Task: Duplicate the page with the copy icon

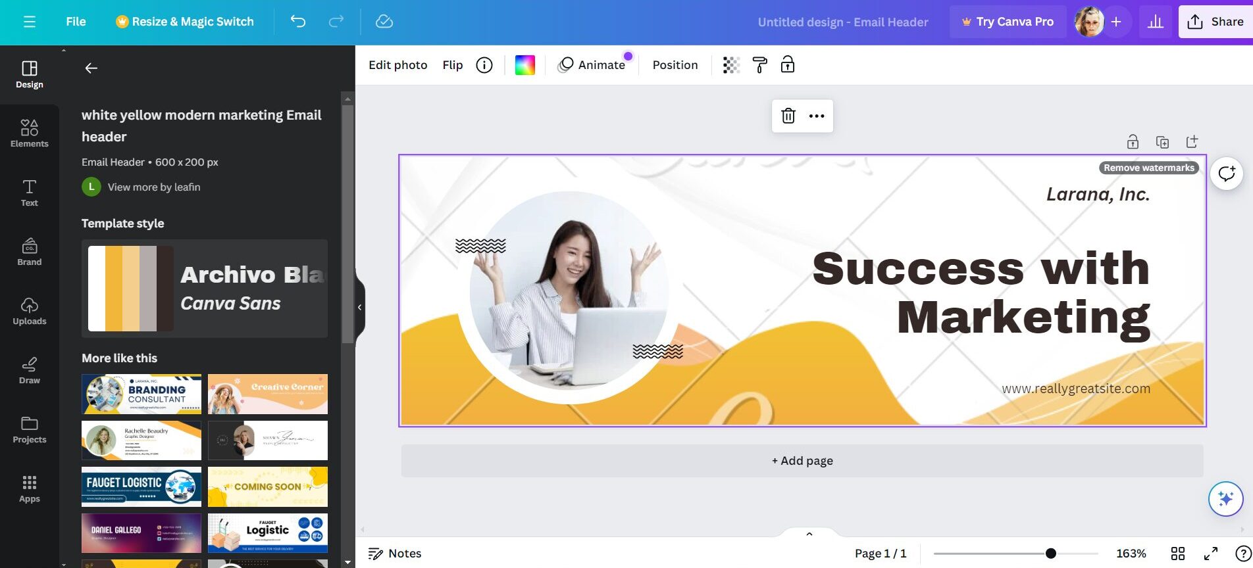Action: 1162,142
